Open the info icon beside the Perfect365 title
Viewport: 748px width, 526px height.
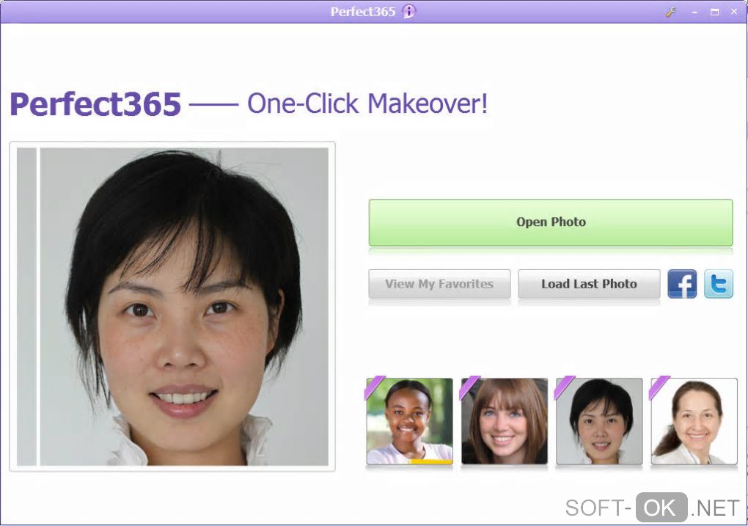408,12
